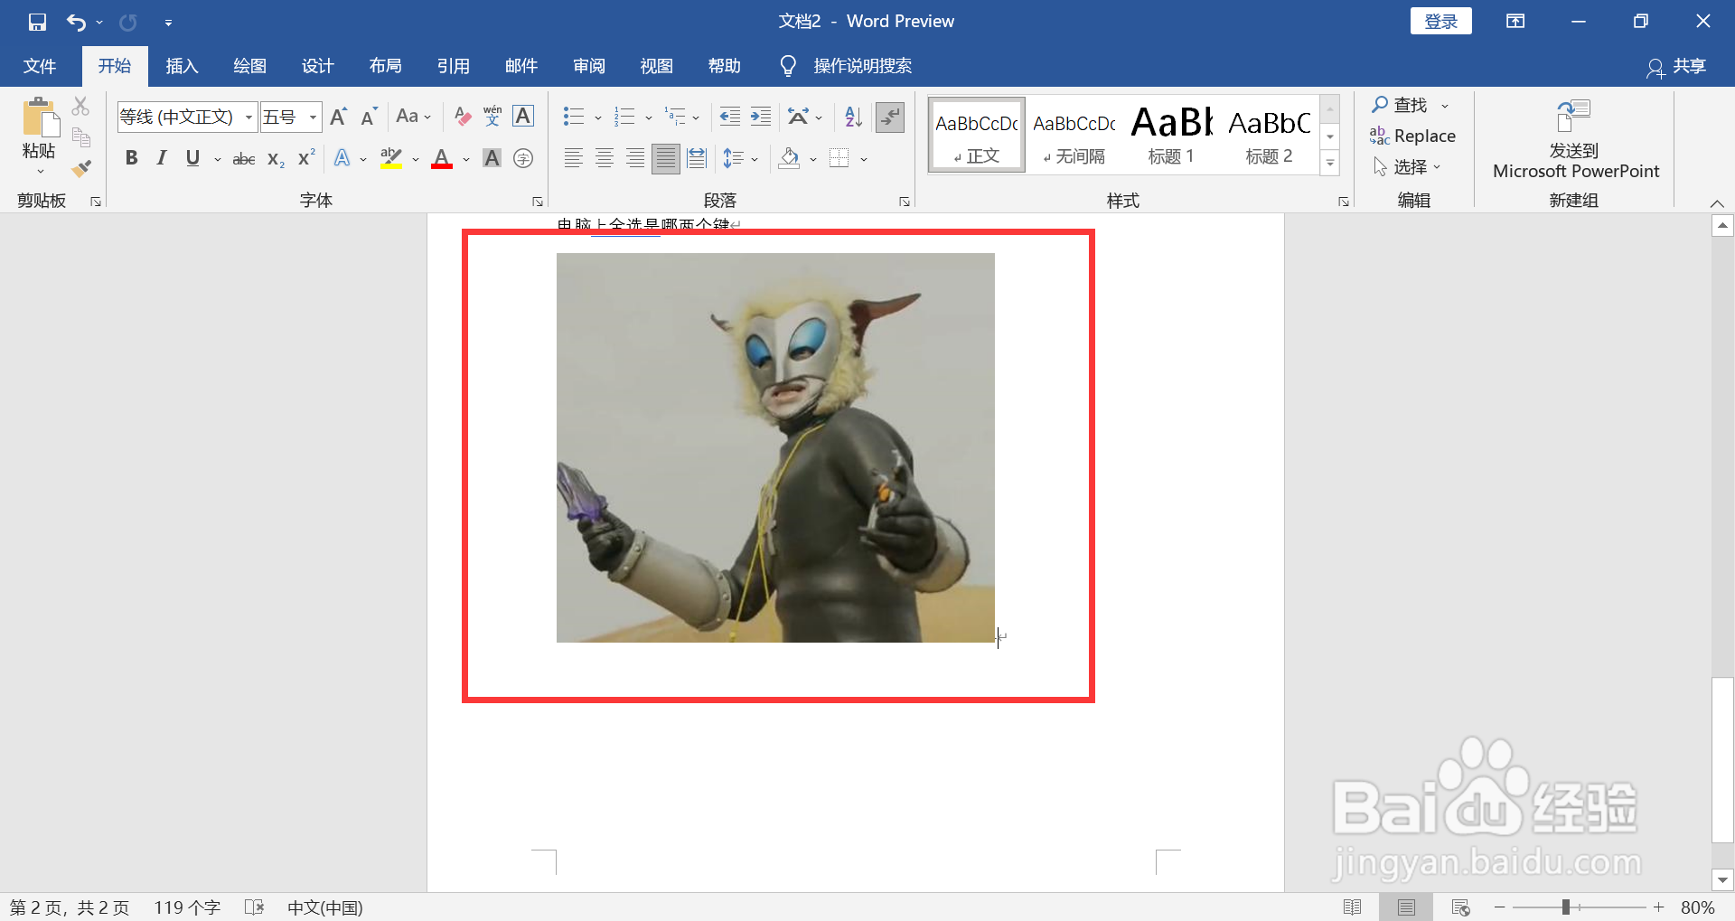This screenshot has height=921, width=1735.
Task: Apply the 标题 1 heading style
Action: click(x=1171, y=135)
